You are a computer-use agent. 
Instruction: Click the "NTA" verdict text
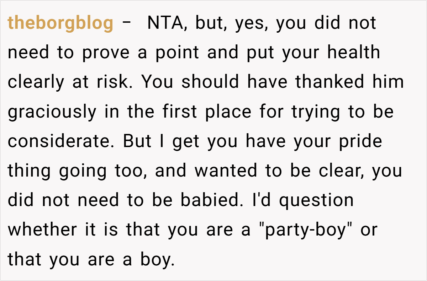pyautogui.click(x=164, y=23)
